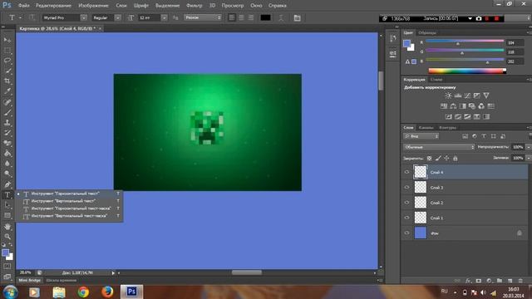Switch to the Каналы tab
The width and height of the screenshot is (532, 299).
pyautogui.click(x=426, y=128)
